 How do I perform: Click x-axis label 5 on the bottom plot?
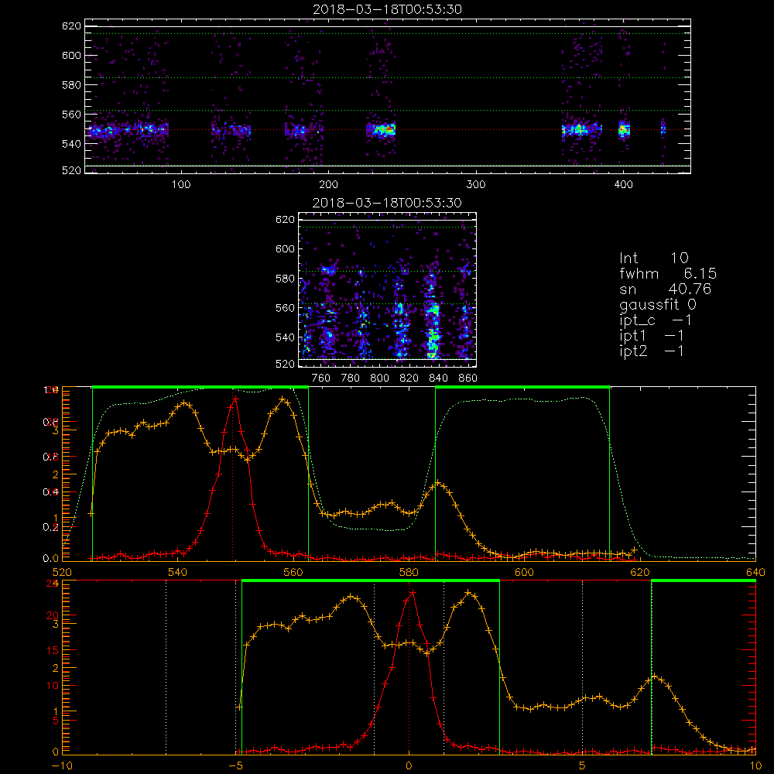click(x=583, y=765)
